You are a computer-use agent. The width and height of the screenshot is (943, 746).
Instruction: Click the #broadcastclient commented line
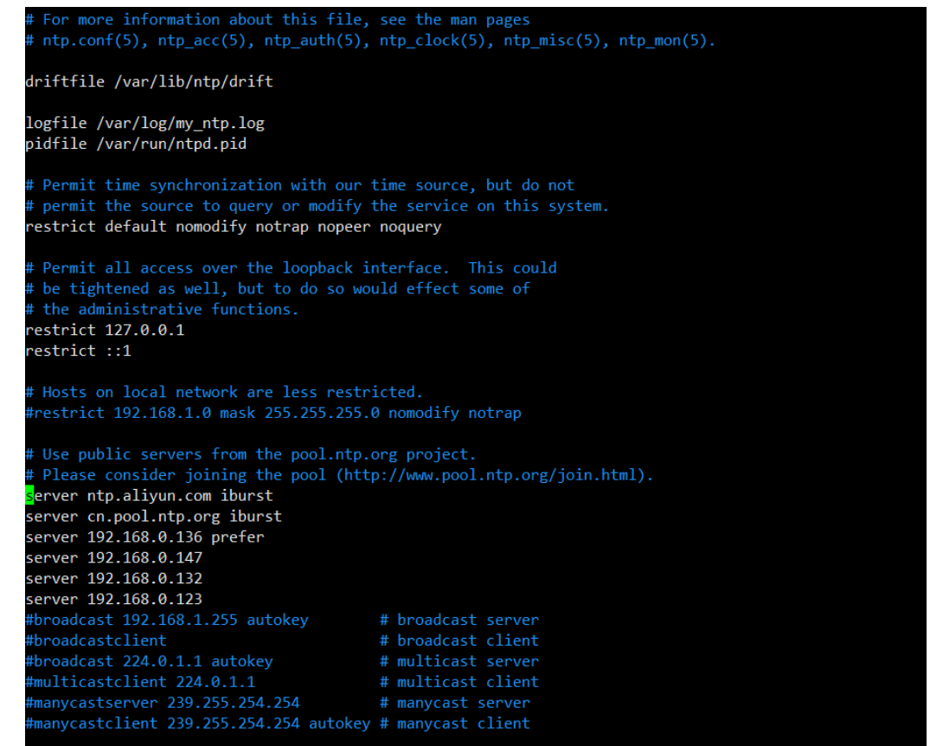[95, 640]
